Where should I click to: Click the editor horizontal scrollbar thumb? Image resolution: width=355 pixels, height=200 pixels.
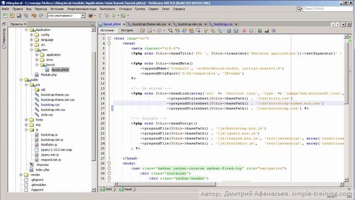(166, 184)
